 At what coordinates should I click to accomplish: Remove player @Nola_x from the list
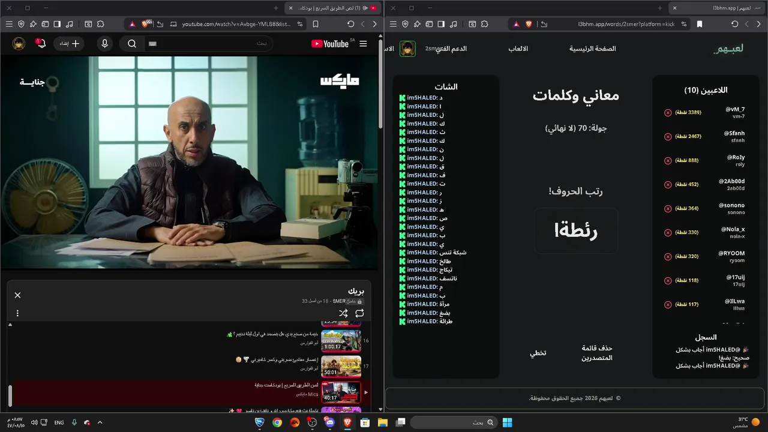pos(668,233)
